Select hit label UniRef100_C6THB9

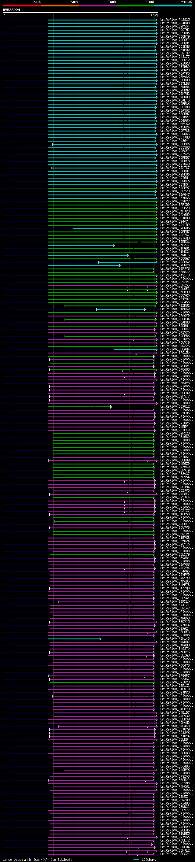click(175, 67)
